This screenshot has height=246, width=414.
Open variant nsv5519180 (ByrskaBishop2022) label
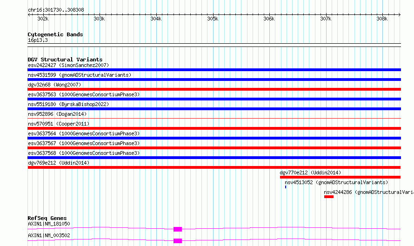coord(68,104)
